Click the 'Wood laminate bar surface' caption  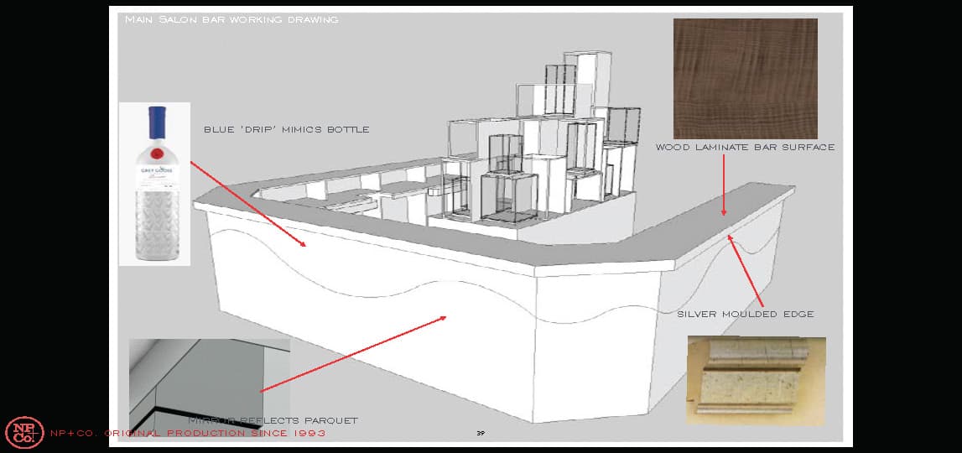tap(745, 148)
